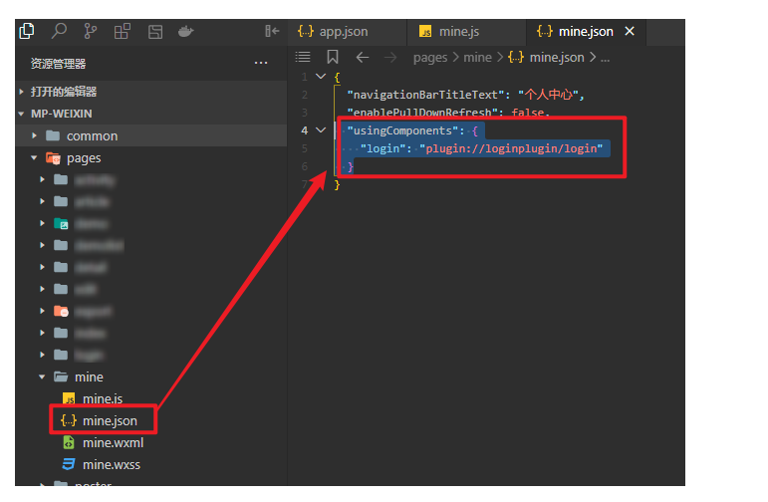
Task: Collapse the mine folder
Action: coord(151,376)
